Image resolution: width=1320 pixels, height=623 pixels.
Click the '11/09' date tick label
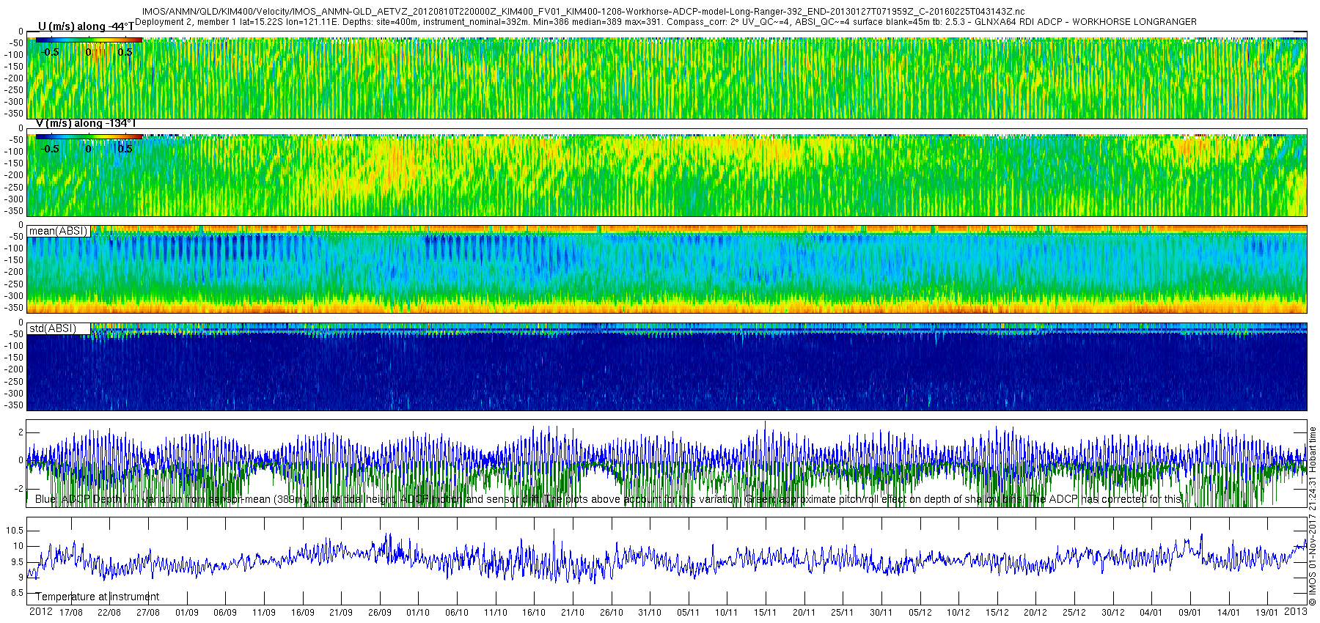click(x=264, y=613)
